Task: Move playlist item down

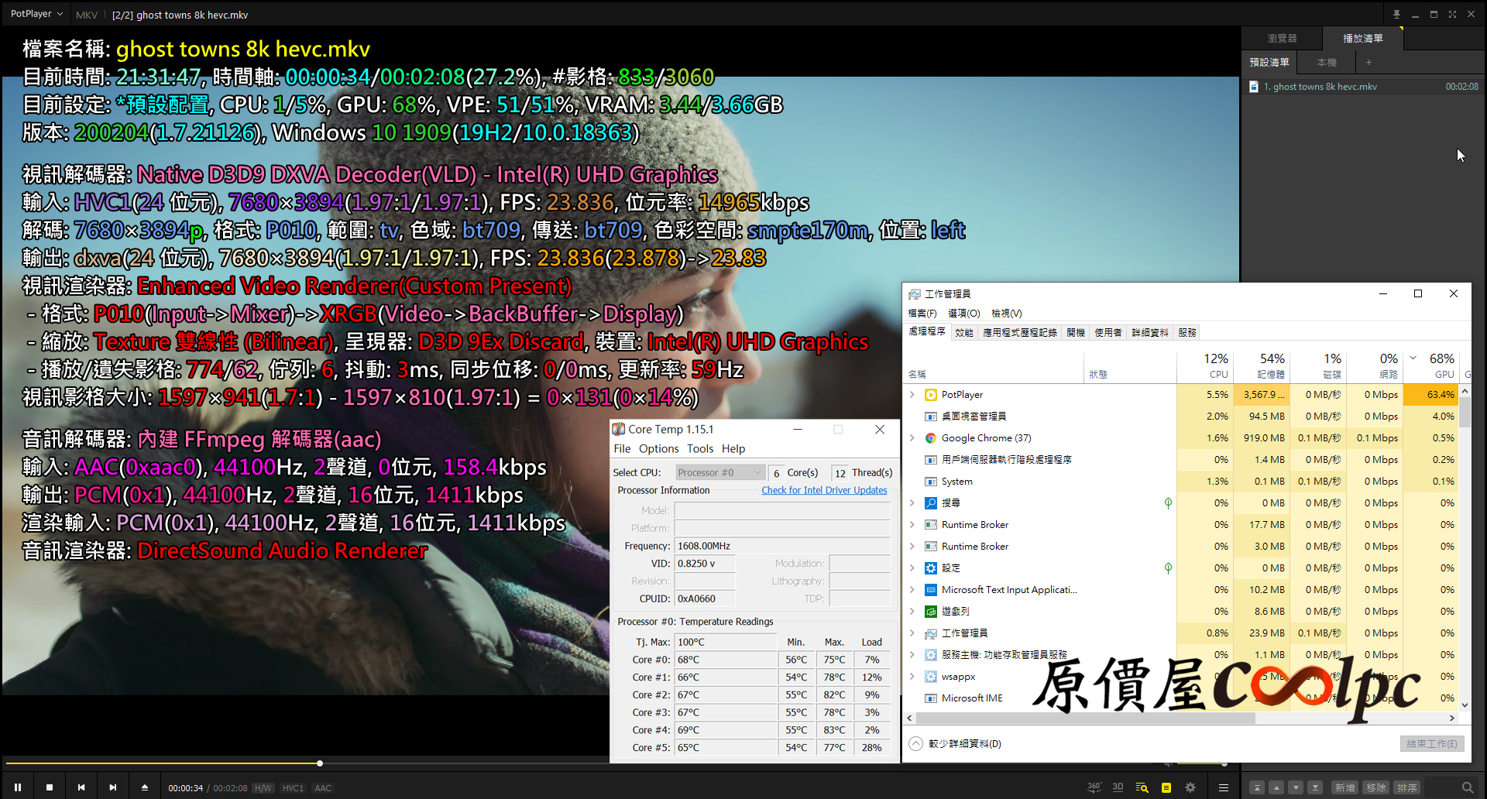Action: coord(1296,787)
